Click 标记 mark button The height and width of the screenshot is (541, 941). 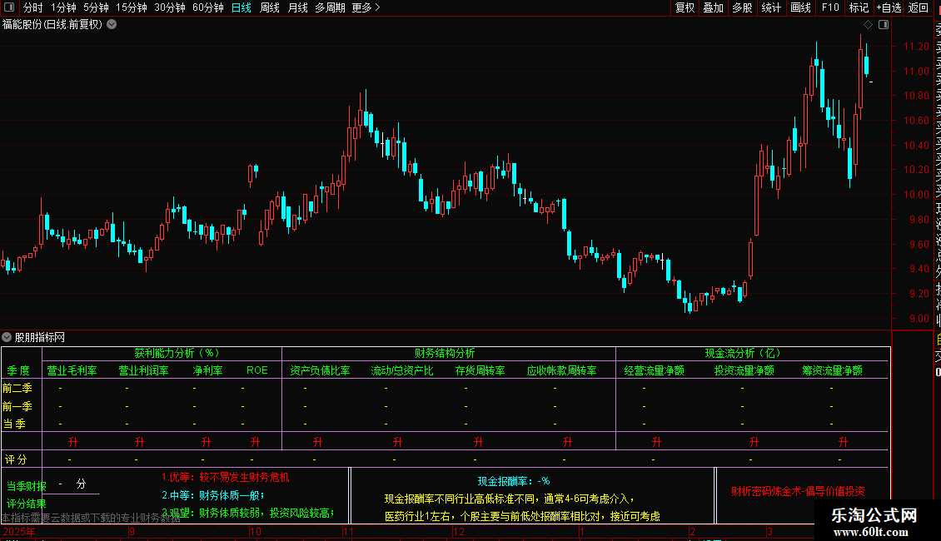point(859,7)
